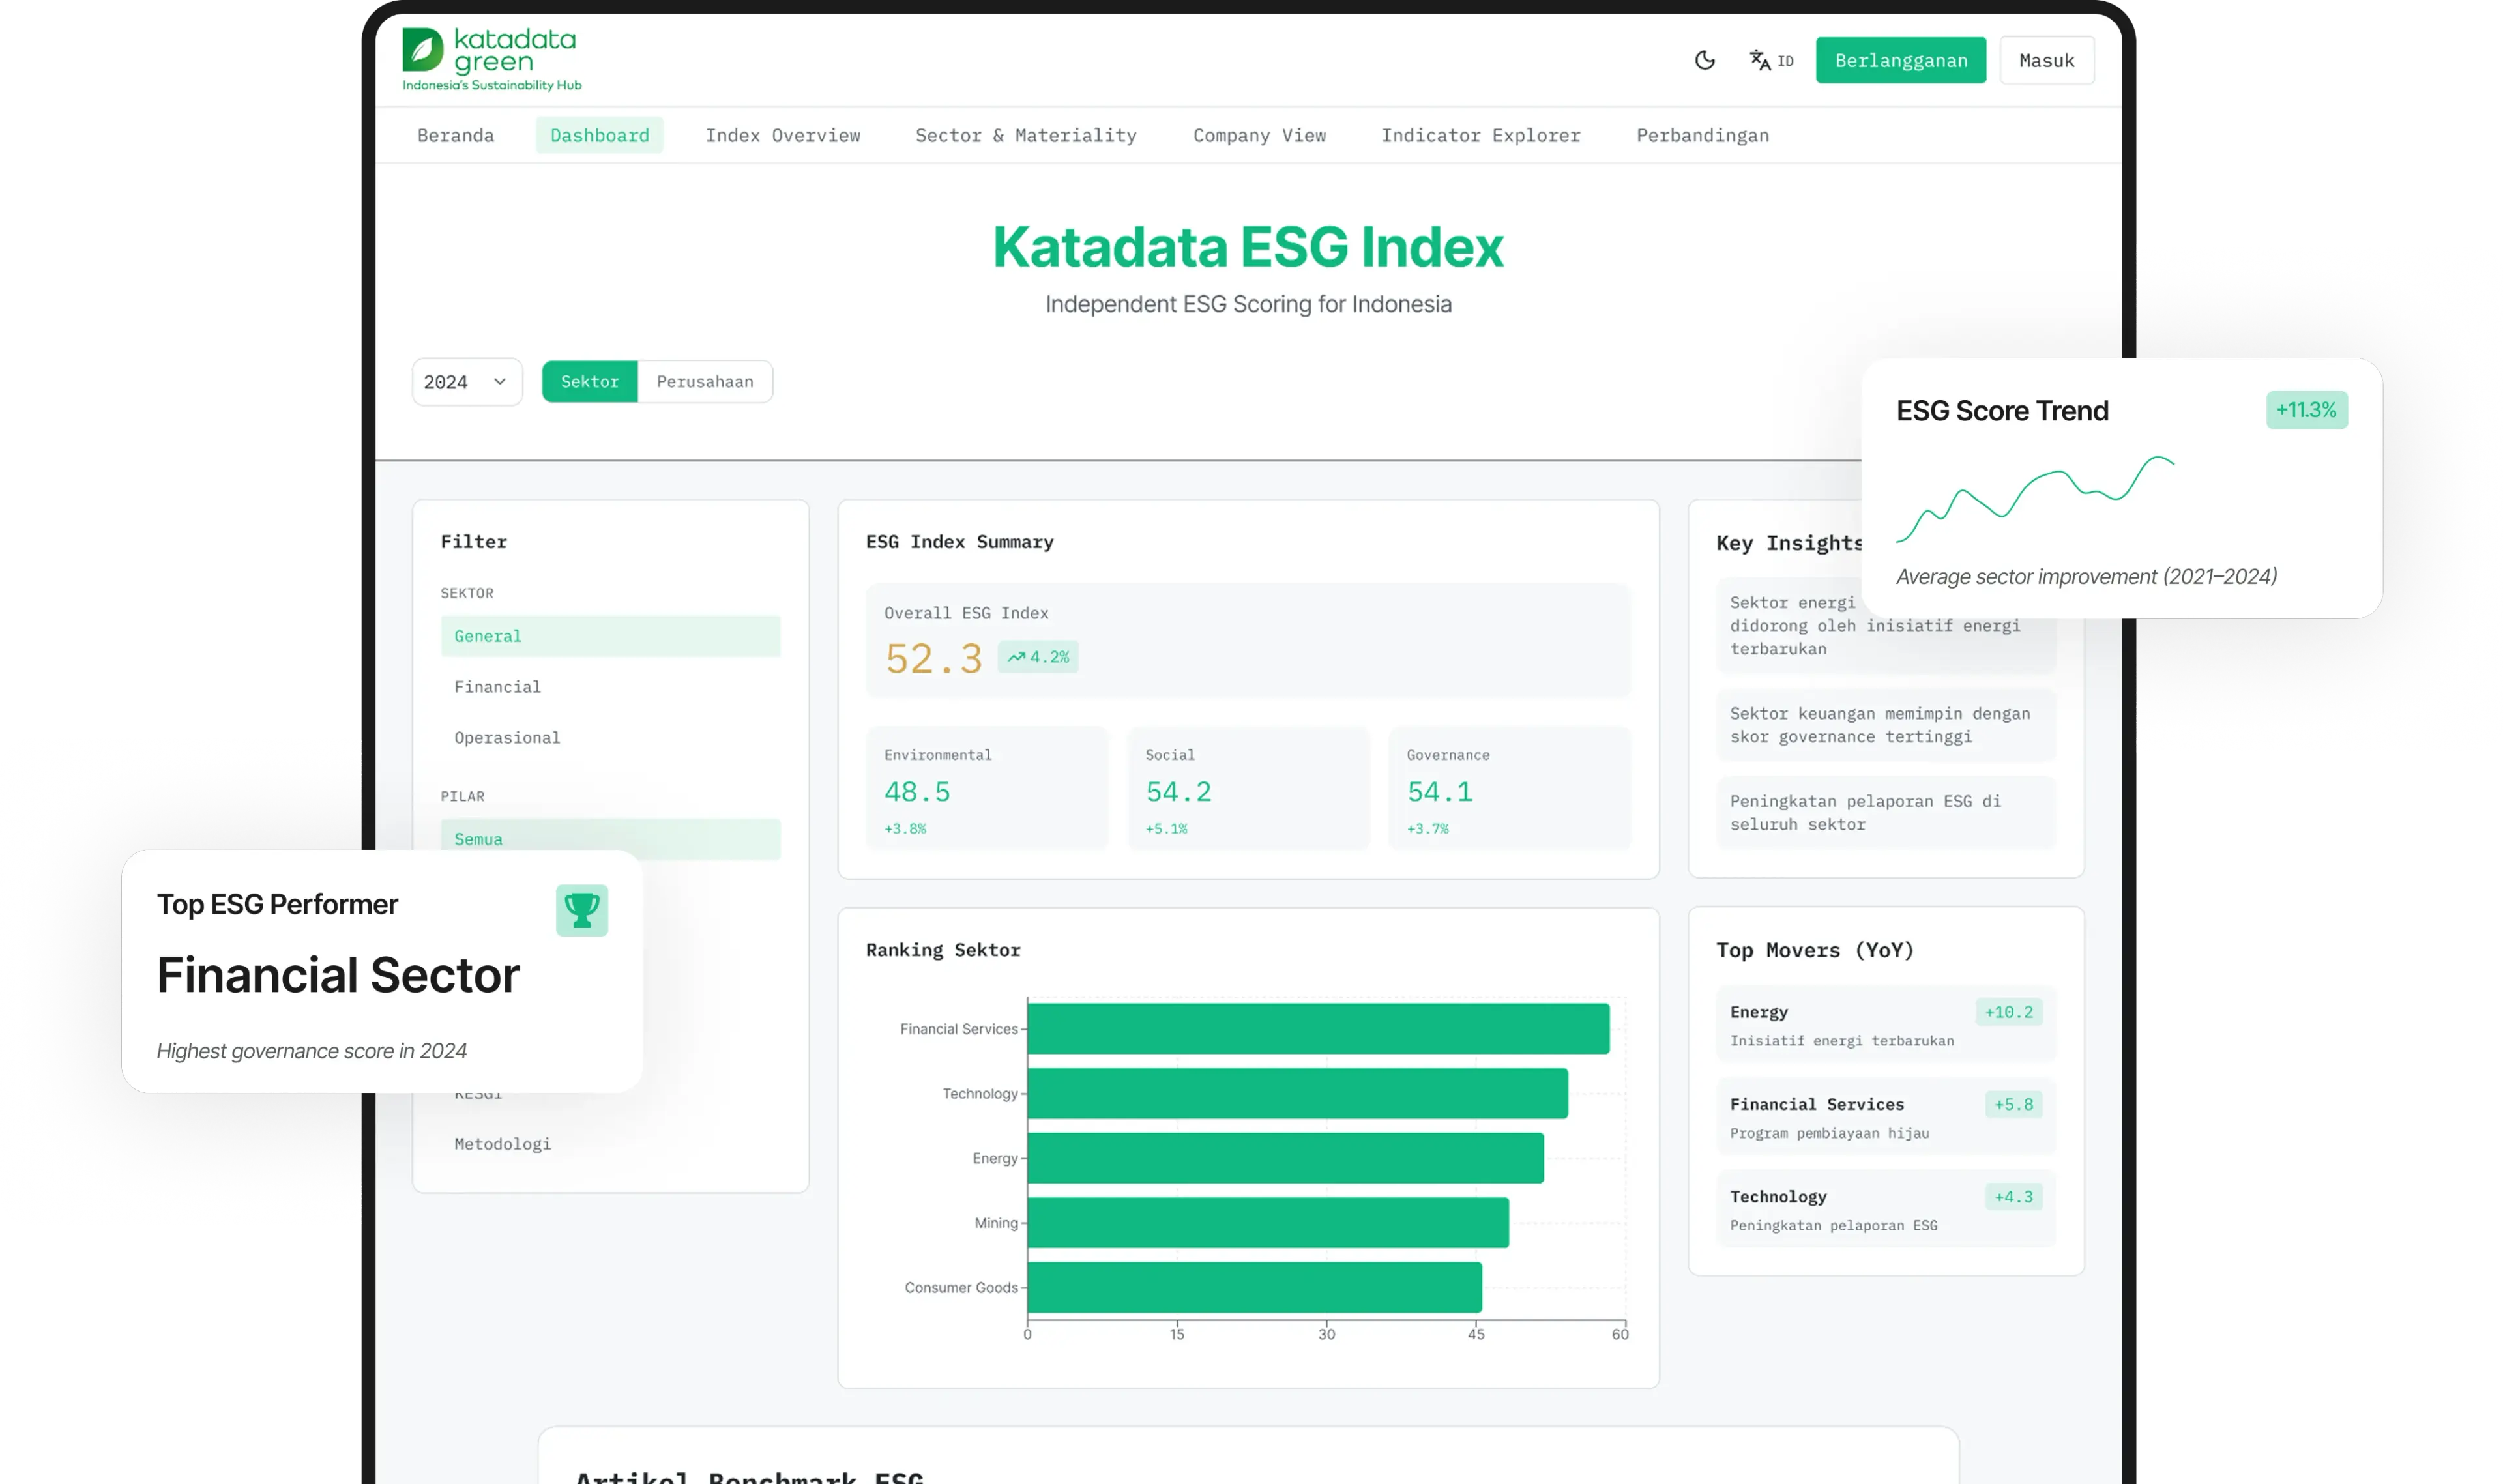
Task: Open the Index Overview tab
Action: [x=782, y=136]
